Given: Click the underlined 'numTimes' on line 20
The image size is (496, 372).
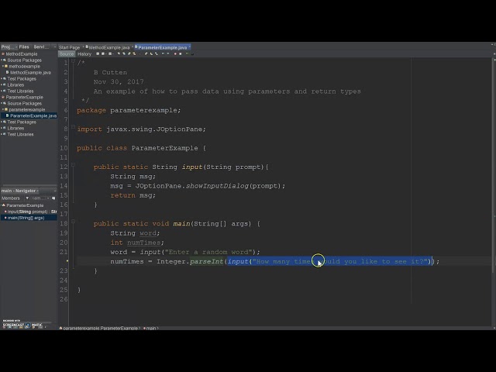Looking at the screenshot, I should pos(143,243).
